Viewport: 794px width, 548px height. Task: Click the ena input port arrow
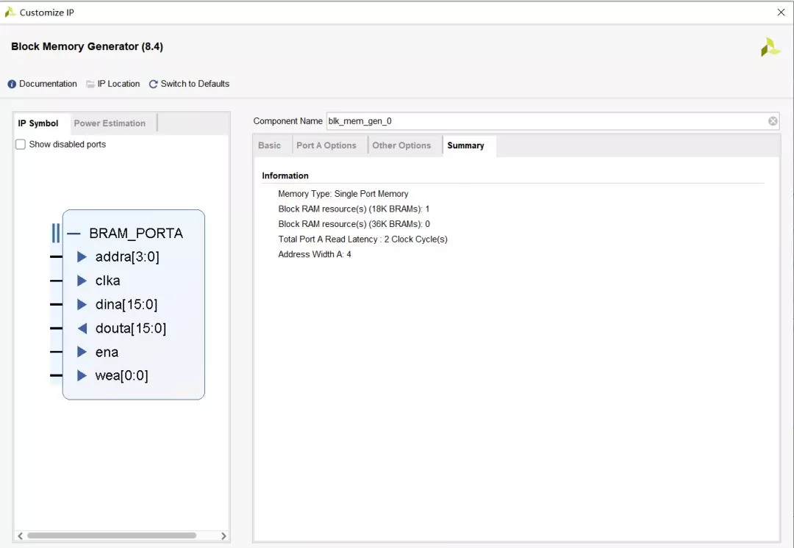pyautogui.click(x=82, y=352)
